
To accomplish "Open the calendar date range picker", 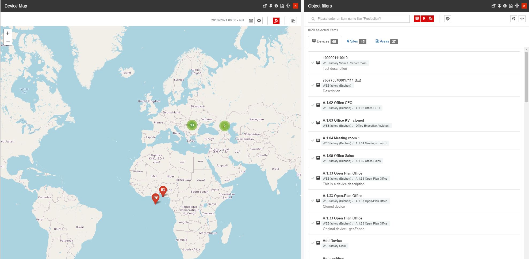I will (251, 21).
